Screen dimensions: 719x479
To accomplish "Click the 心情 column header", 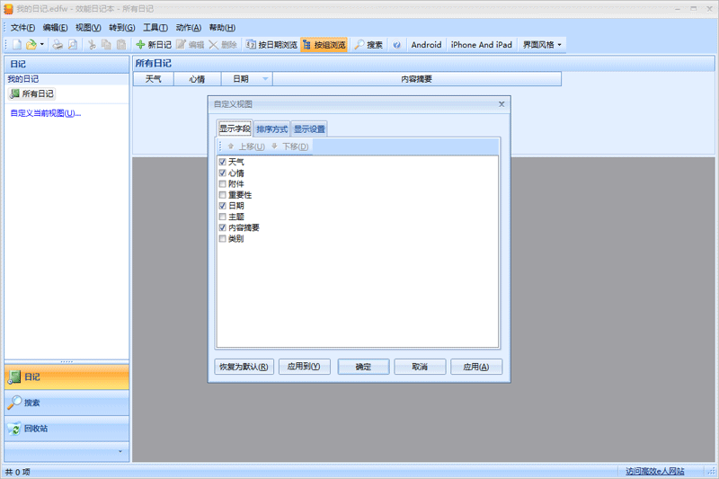I will [197, 79].
